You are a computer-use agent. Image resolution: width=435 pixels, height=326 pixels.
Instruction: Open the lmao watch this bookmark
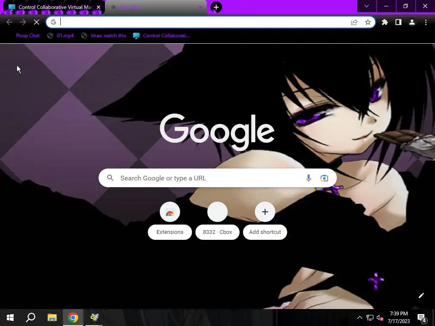[x=104, y=36]
